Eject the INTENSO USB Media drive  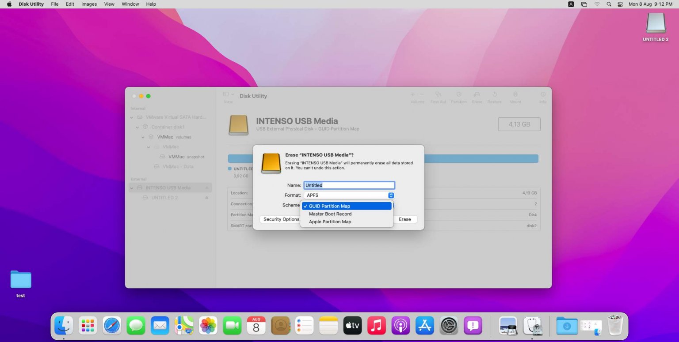[208, 188]
